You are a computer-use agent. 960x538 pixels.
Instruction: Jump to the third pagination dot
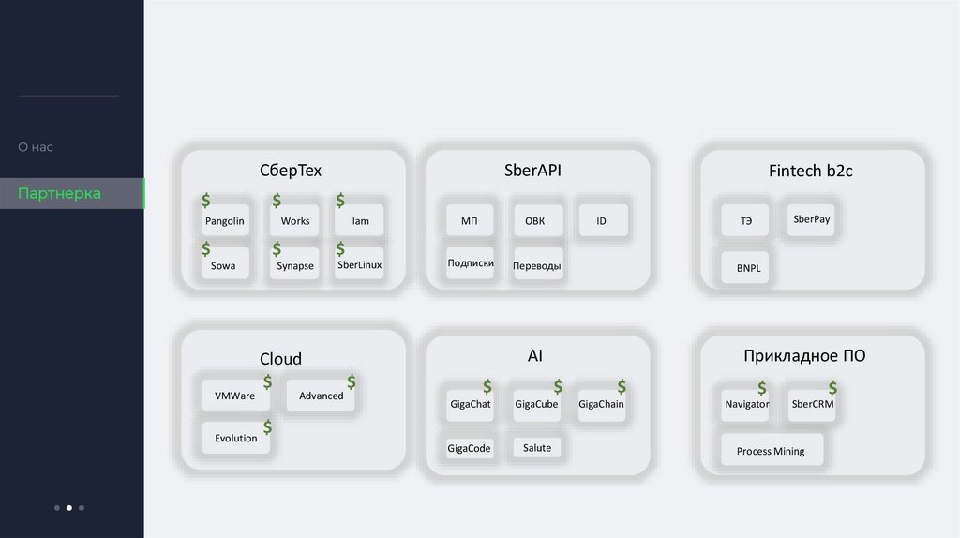(82, 508)
